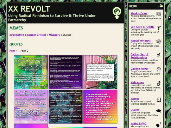
Task: Open the Quotes link in sidebar menu
Action: [x=135, y=110]
